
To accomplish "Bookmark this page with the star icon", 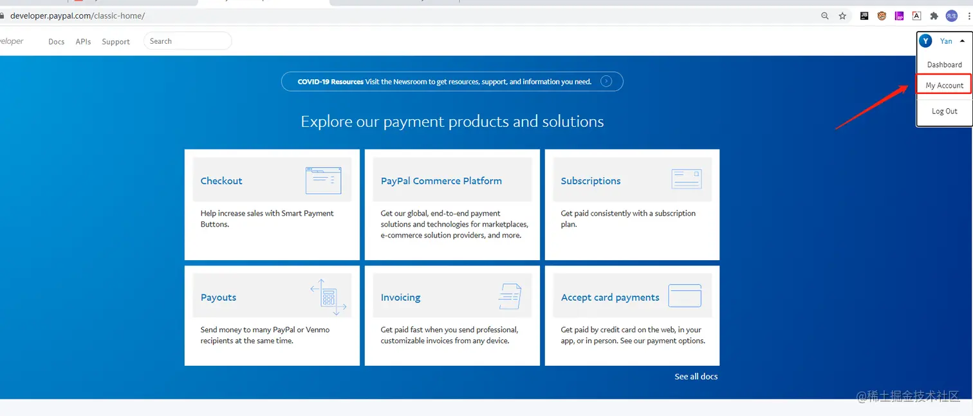I will [842, 16].
